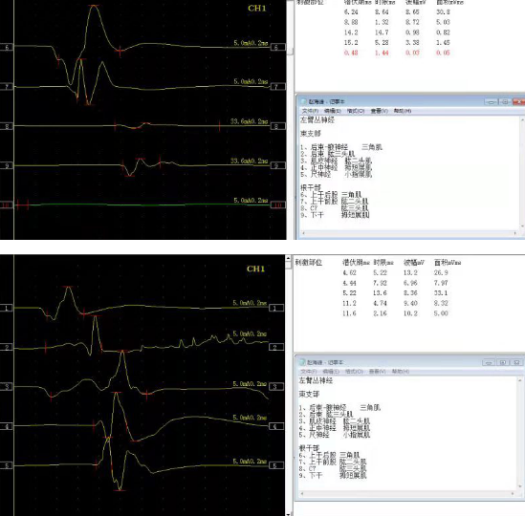The width and height of the screenshot is (525, 516).
Task: Click red onset cursor on trace 10
Action: click(x=17, y=204)
